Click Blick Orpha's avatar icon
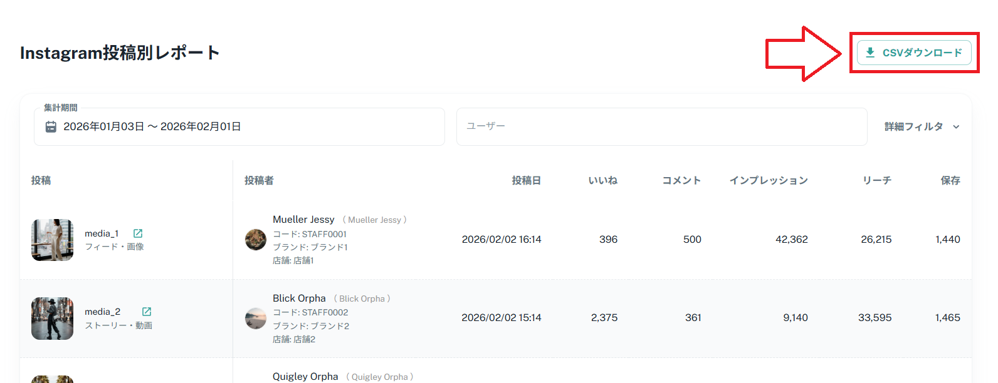 (256, 318)
